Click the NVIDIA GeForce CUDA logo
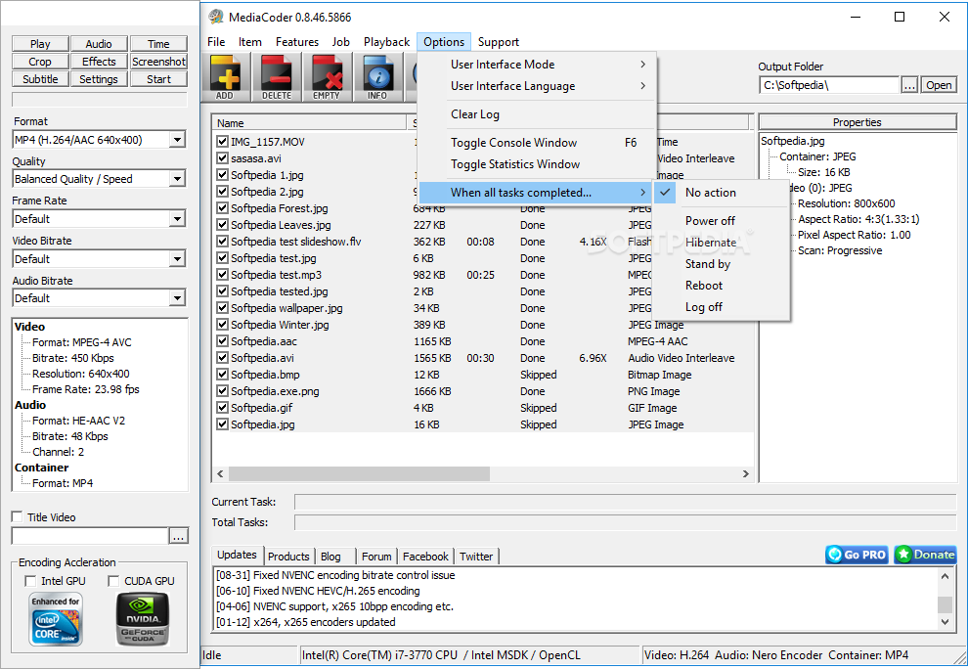 pyautogui.click(x=143, y=619)
